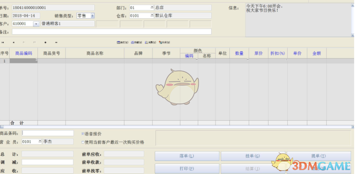Click the 提单(T) button
This screenshot has height=174, width=355.
point(319,156)
